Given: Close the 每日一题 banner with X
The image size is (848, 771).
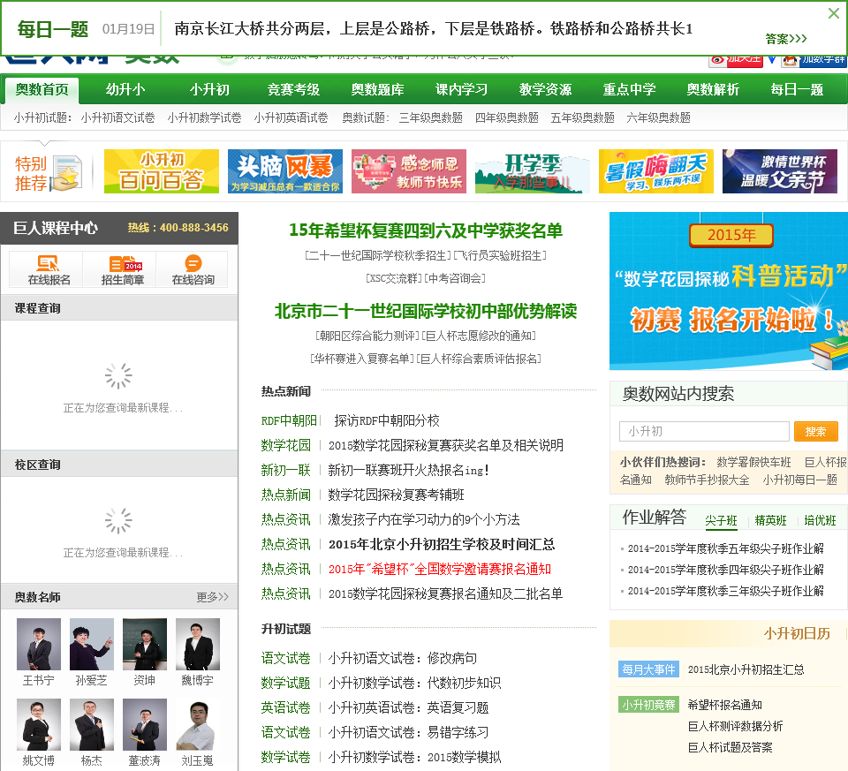Looking at the screenshot, I should click(833, 13).
